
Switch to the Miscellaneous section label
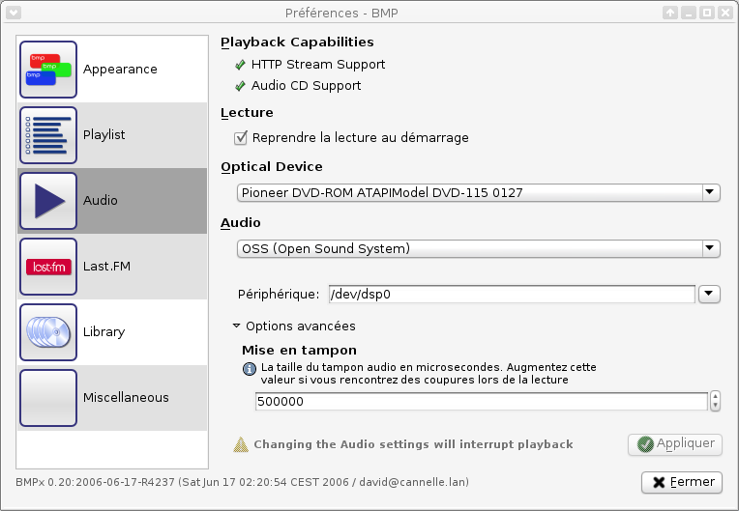click(x=126, y=398)
